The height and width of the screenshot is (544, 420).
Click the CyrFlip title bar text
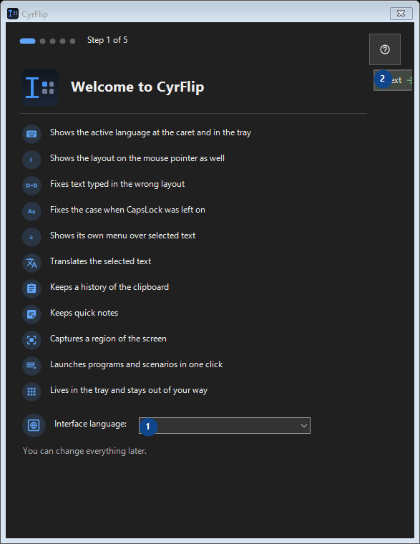point(34,14)
